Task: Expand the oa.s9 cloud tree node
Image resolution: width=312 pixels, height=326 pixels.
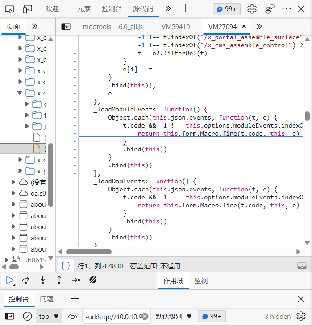Action: pos(13,193)
